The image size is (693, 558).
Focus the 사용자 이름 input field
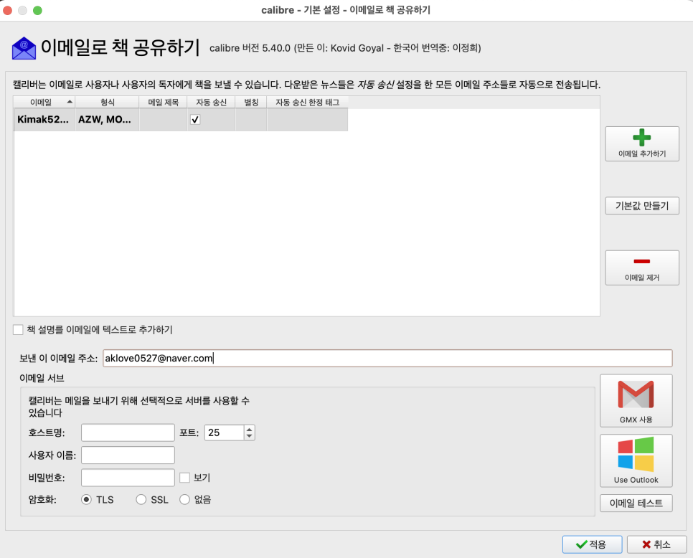(128, 455)
